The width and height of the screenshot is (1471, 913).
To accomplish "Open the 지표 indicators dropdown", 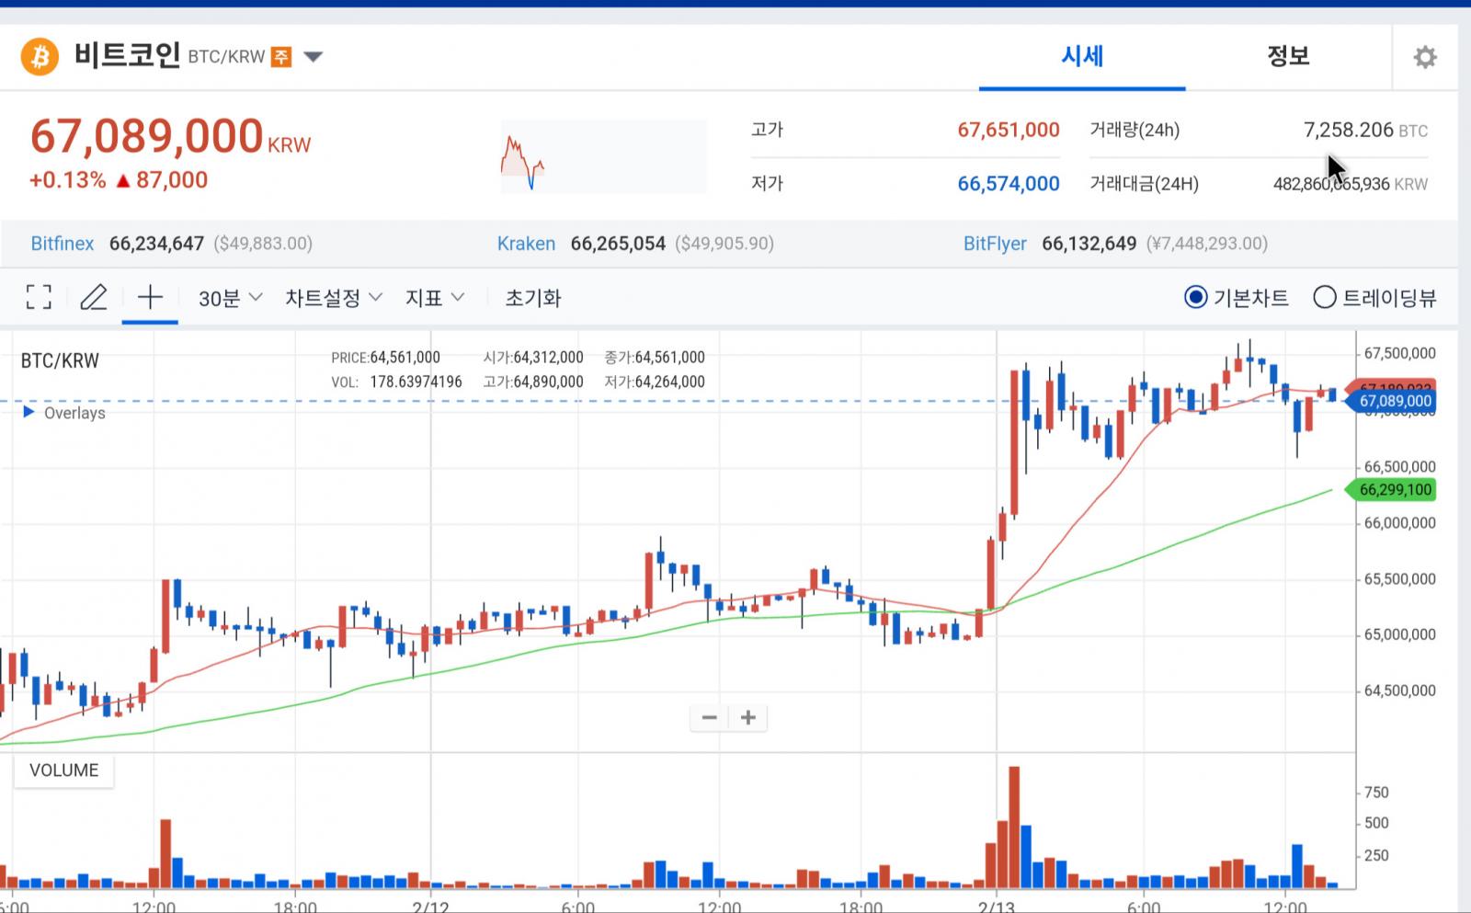I will tap(434, 298).
